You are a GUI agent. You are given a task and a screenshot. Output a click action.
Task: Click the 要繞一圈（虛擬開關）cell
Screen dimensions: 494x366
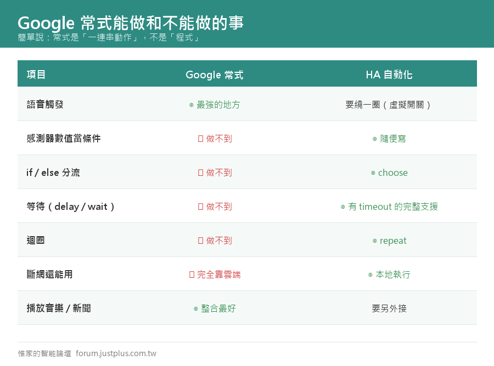click(x=389, y=105)
